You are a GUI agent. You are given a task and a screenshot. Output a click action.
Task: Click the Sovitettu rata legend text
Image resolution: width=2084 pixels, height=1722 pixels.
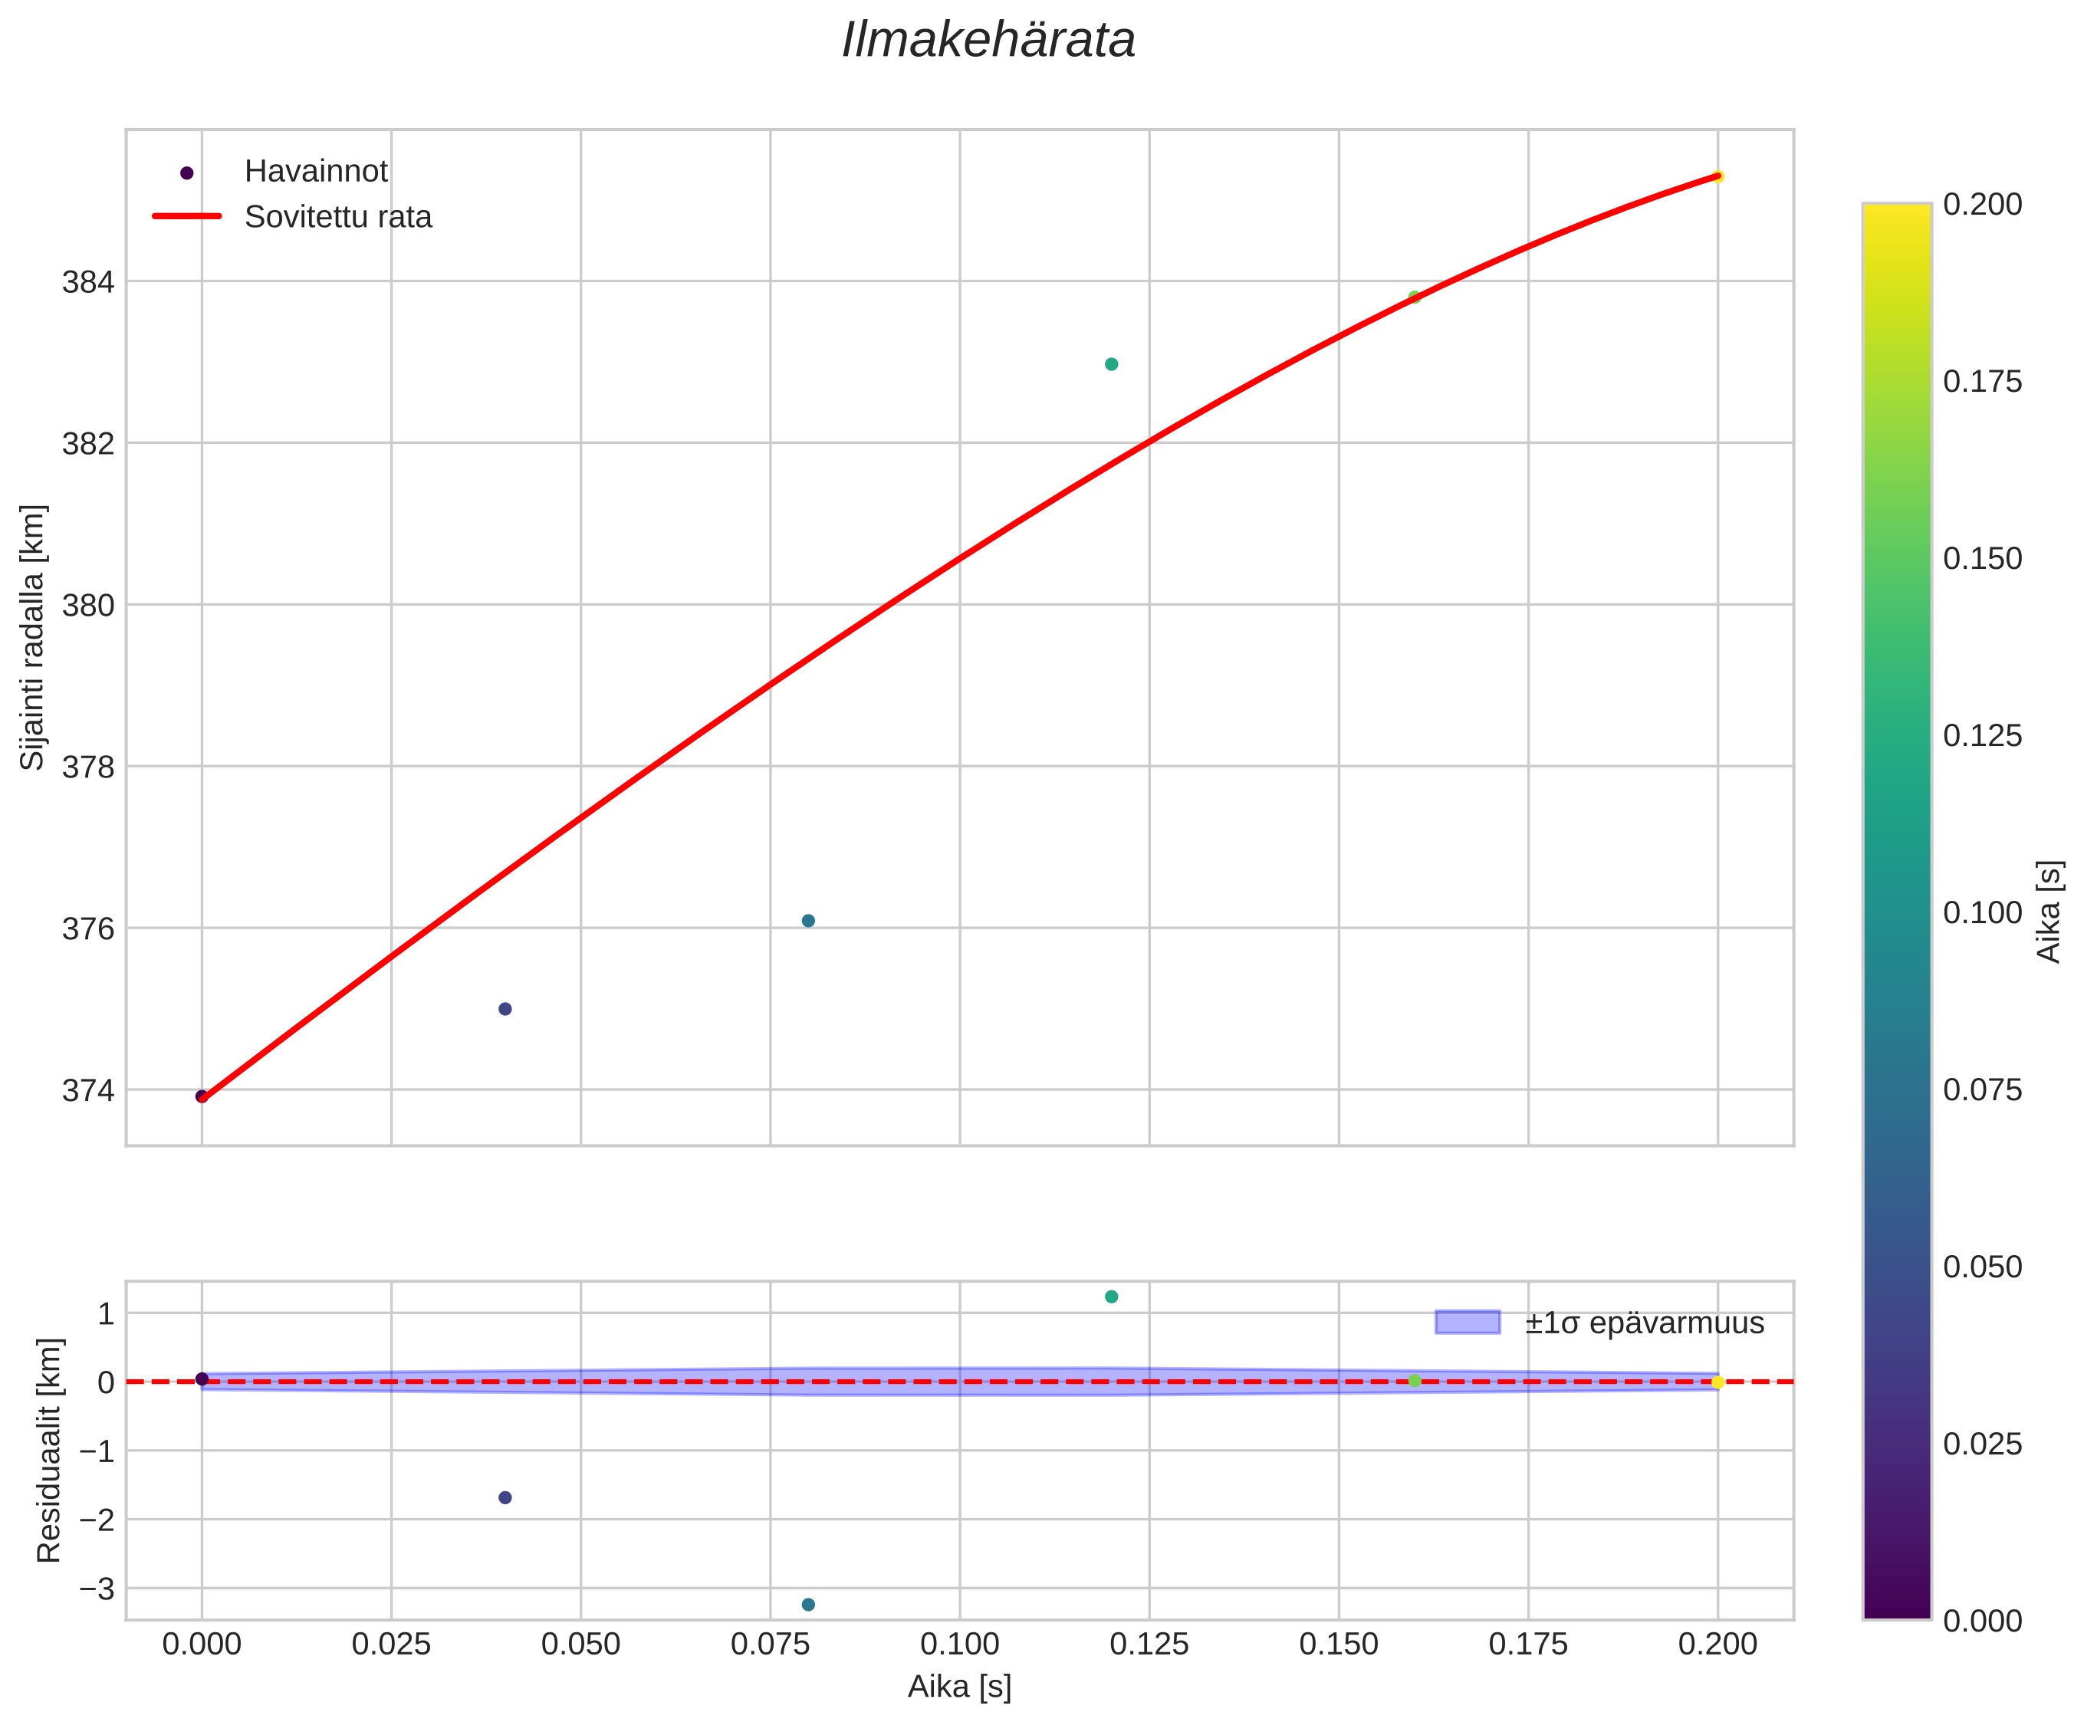click(x=337, y=217)
